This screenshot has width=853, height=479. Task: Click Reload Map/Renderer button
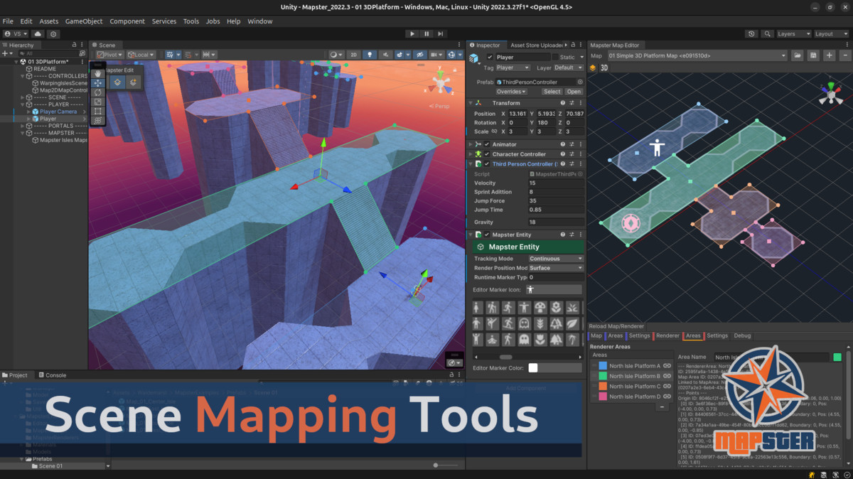pyautogui.click(x=616, y=326)
